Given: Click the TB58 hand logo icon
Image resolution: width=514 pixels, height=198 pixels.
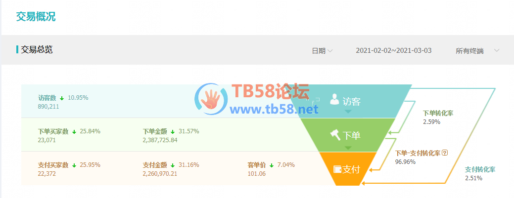Looking at the screenshot, I should pos(211,99).
